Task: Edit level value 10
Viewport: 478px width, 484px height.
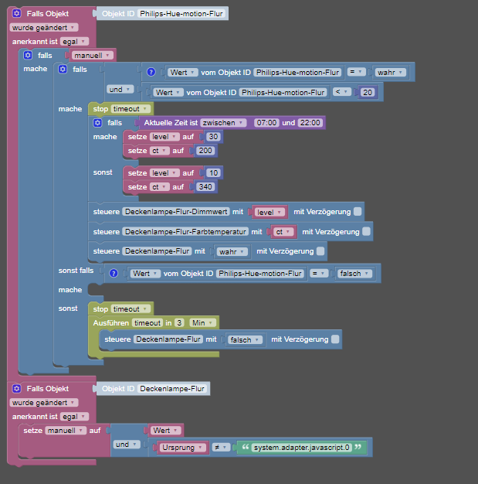Action: pos(213,173)
